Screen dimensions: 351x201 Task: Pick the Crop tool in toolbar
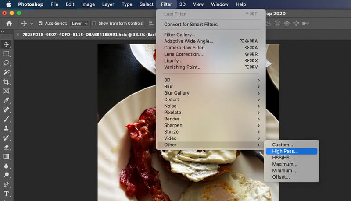tap(6, 82)
